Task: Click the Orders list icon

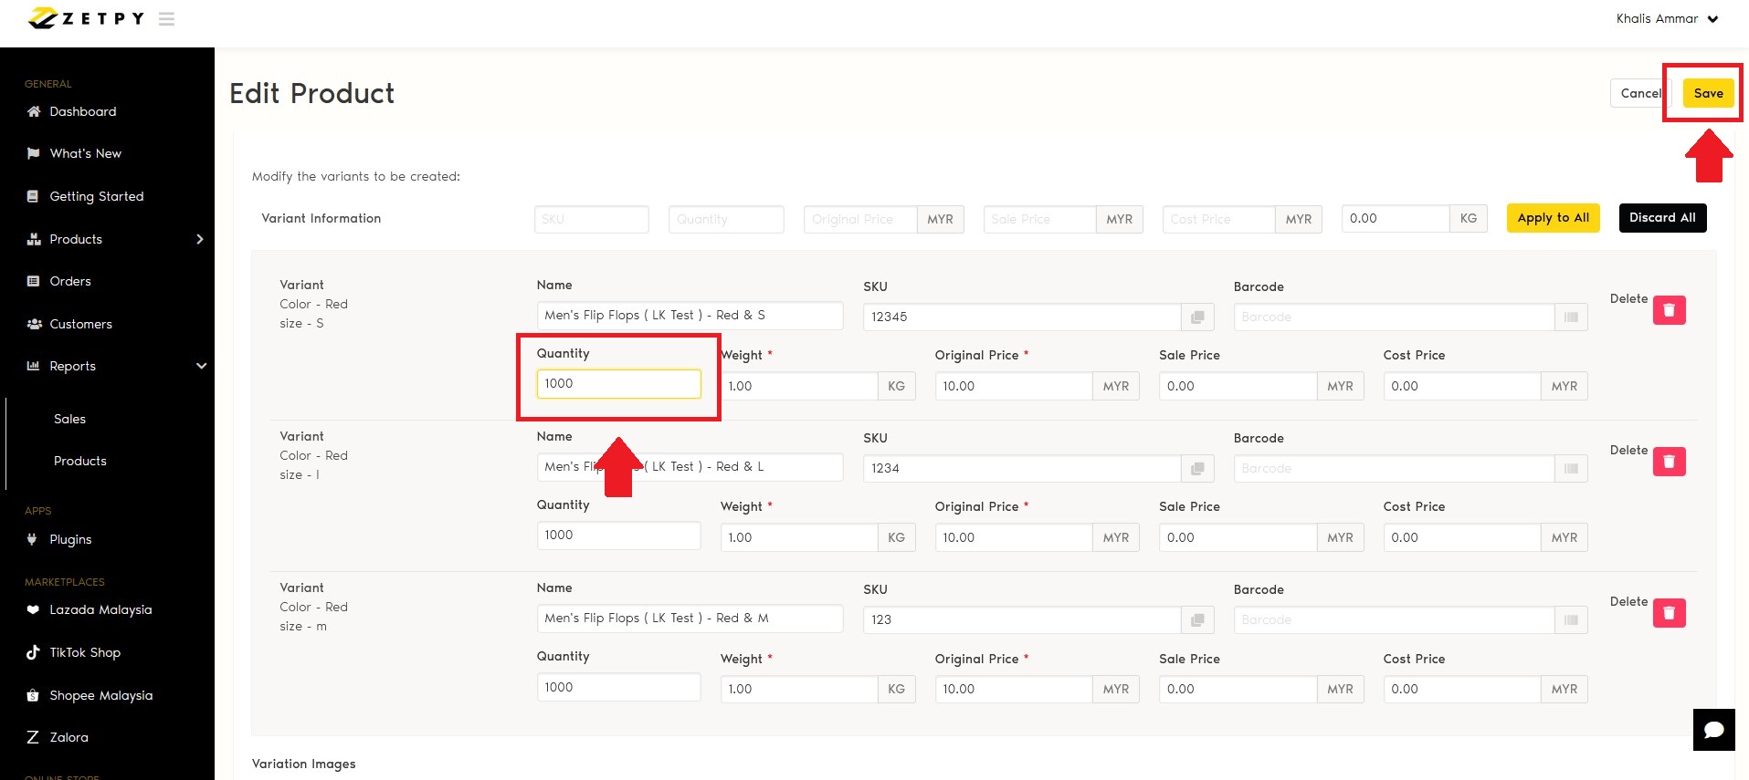Action: [x=33, y=281]
